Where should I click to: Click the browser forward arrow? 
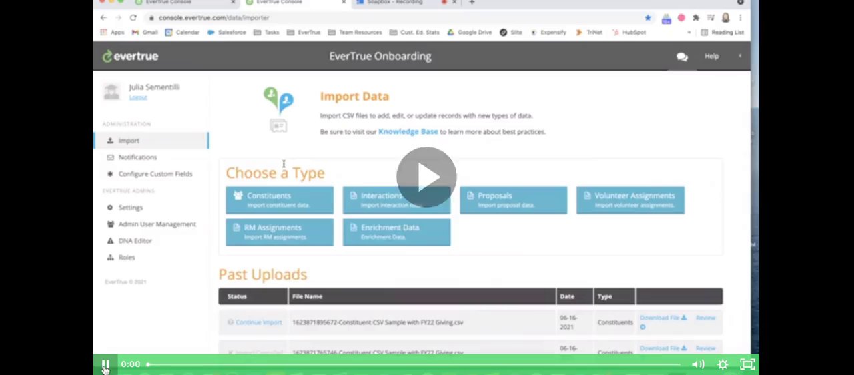[x=118, y=18]
